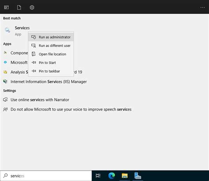The height and width of the screenshot is (181, 209).
Task: Select Open file location
Action: tap(51, 54)
